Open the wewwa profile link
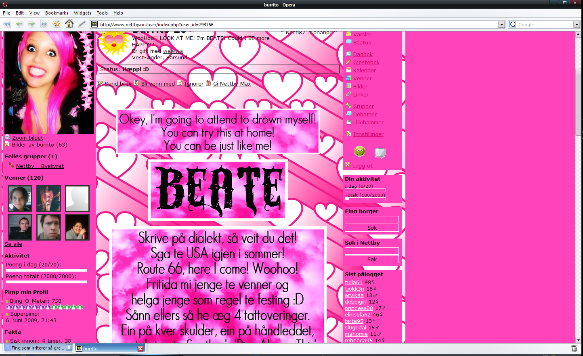The height and width of the screenshot is (356, 583). [173, 51]
